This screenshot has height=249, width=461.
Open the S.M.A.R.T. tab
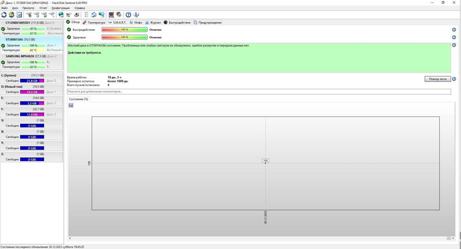coord(117,22)
